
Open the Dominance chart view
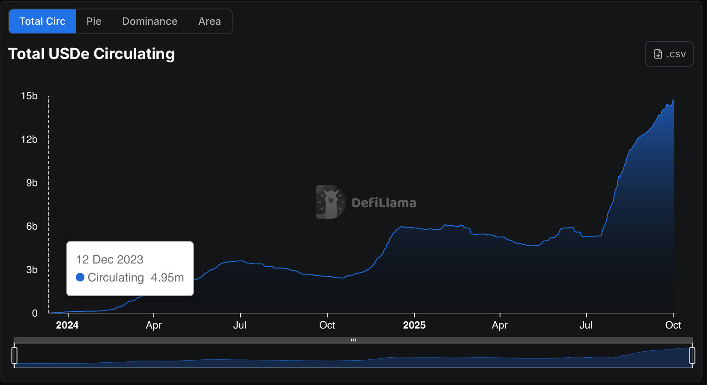point(149,21)
